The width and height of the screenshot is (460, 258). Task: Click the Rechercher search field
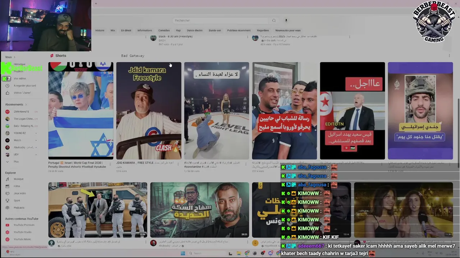pos(221,20)
